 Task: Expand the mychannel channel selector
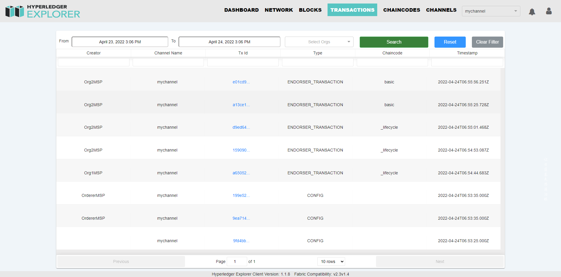491,11
